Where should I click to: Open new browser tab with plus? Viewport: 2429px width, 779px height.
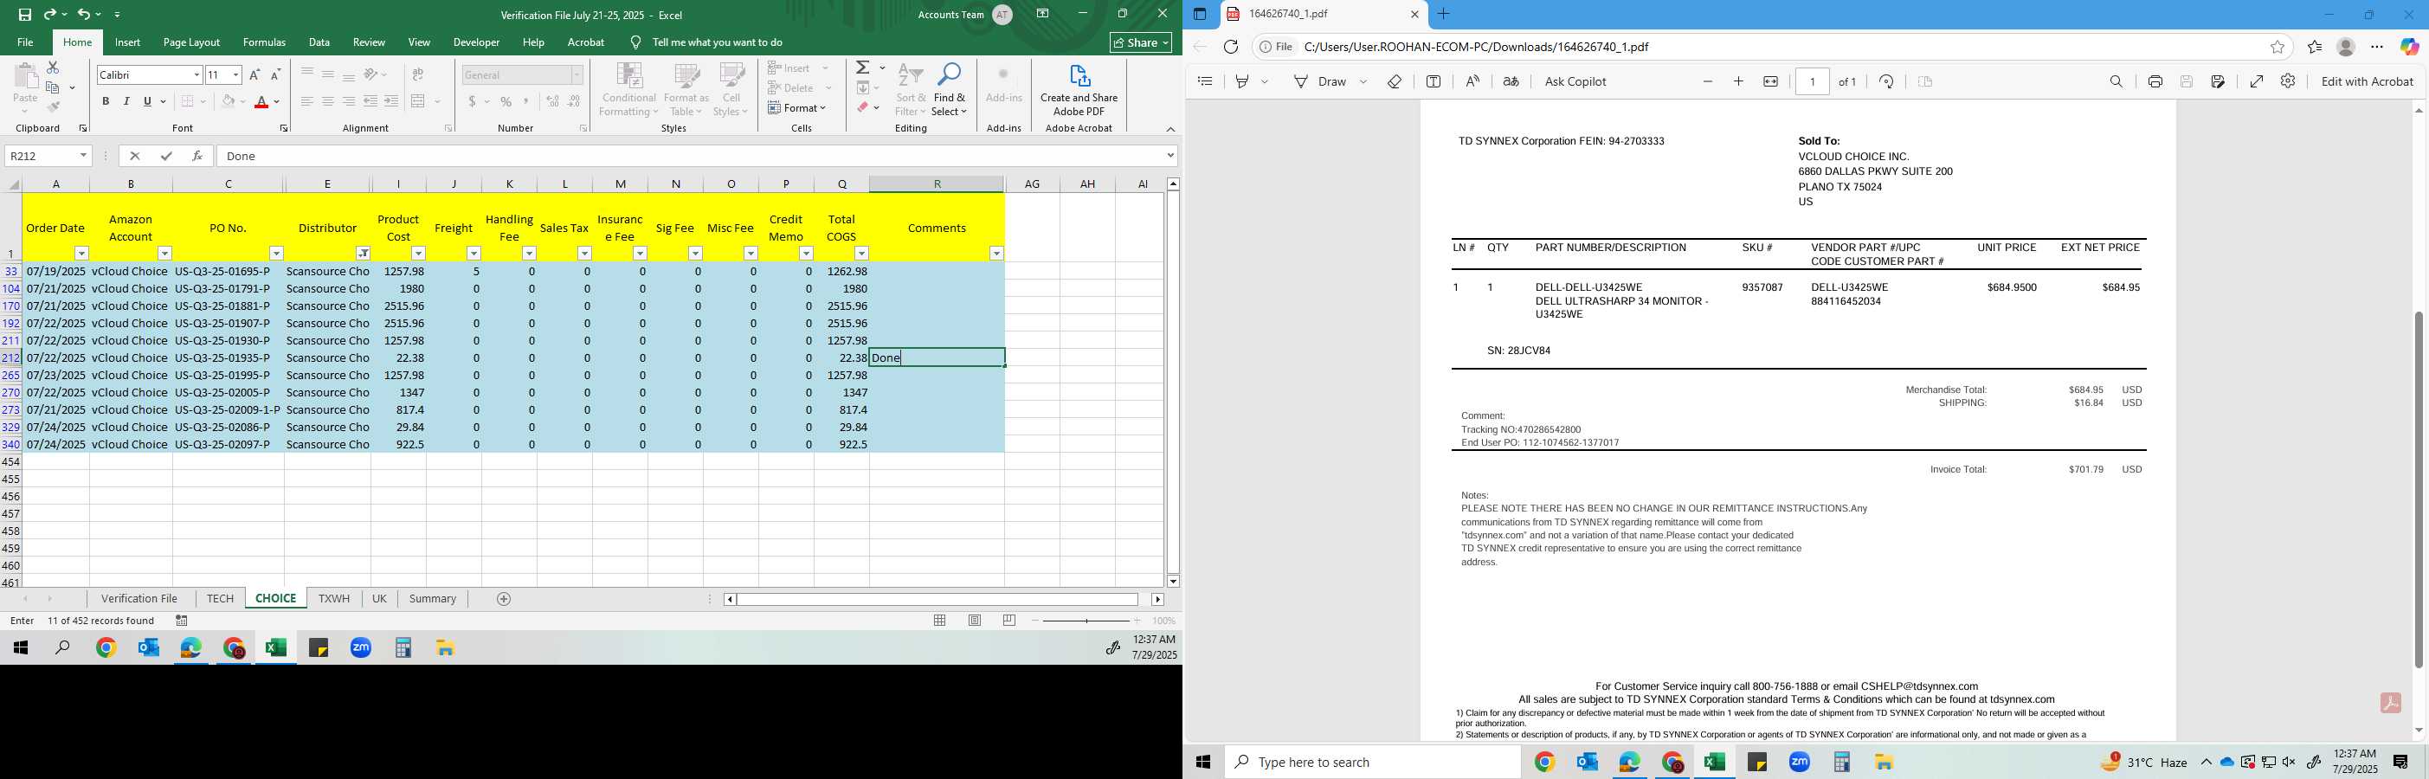[x=1443, y=14]
